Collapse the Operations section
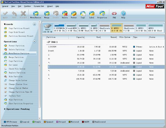 click(34, 41)
